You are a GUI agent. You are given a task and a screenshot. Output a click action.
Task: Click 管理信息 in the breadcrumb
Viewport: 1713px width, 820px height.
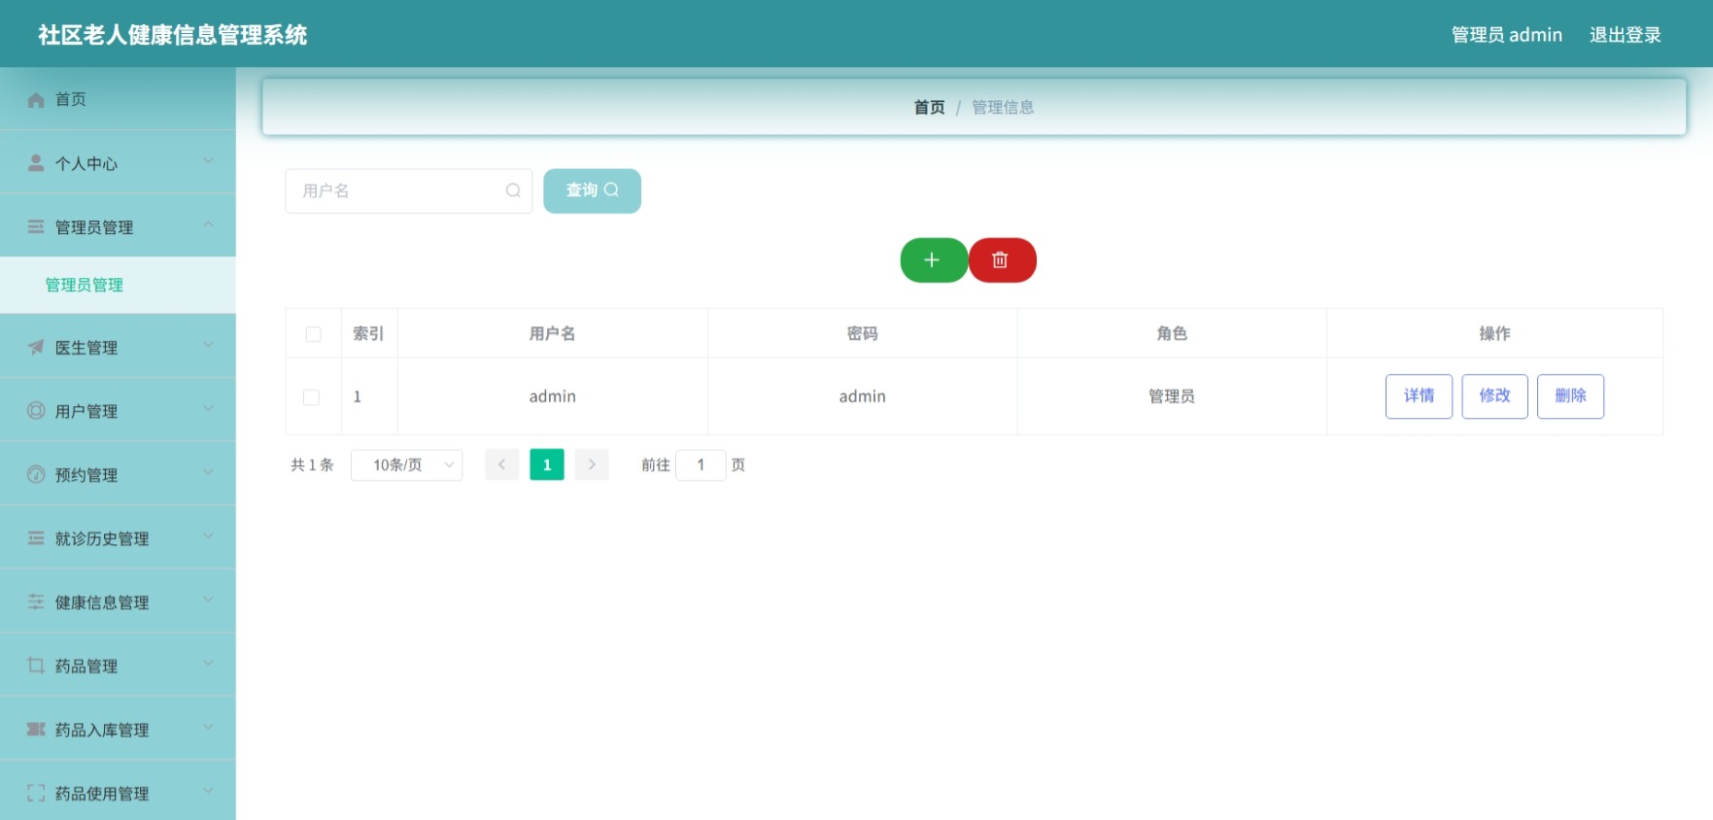1003,107
